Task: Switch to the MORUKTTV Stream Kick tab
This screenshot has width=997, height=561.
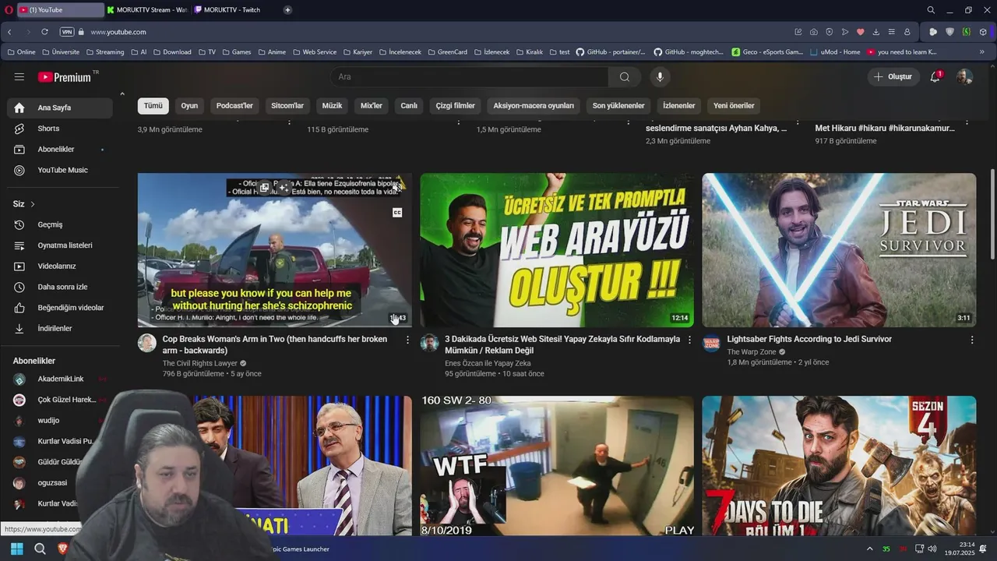Action: (x=148, y=10)
